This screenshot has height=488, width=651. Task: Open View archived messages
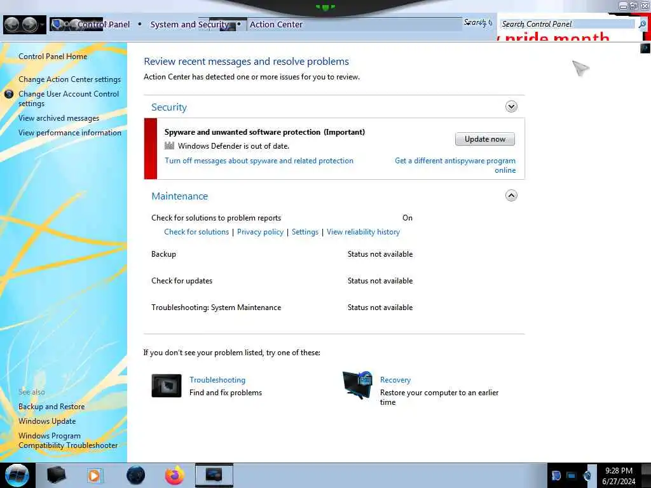tap(58, 118)
